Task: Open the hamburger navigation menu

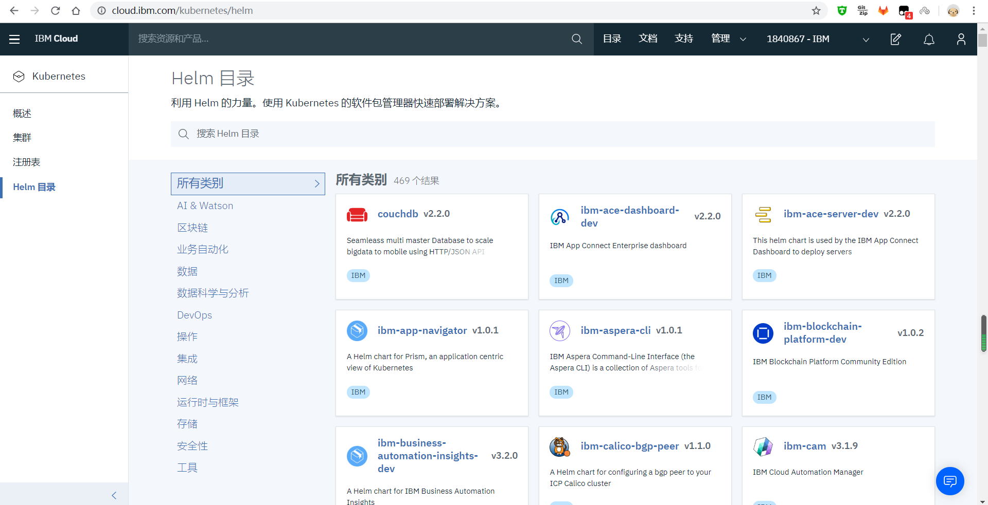Action: pos(14,39)
